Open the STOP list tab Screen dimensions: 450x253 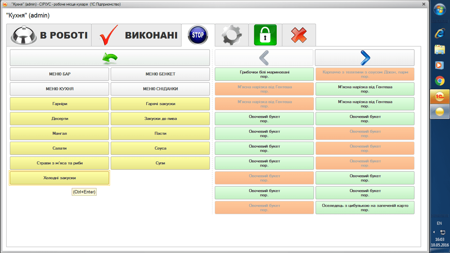tap(198, 35)
